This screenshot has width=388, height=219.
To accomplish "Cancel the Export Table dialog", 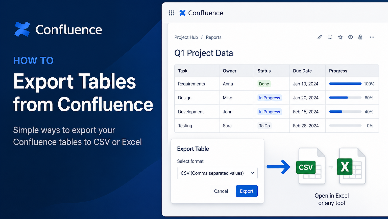I will click(x=221, y=191).
